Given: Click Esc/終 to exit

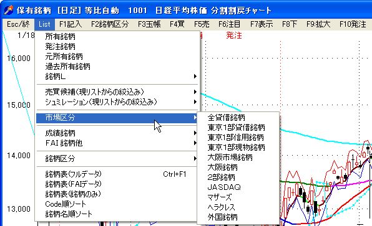Looking at the screenshot, I should (x=18, y=24).
